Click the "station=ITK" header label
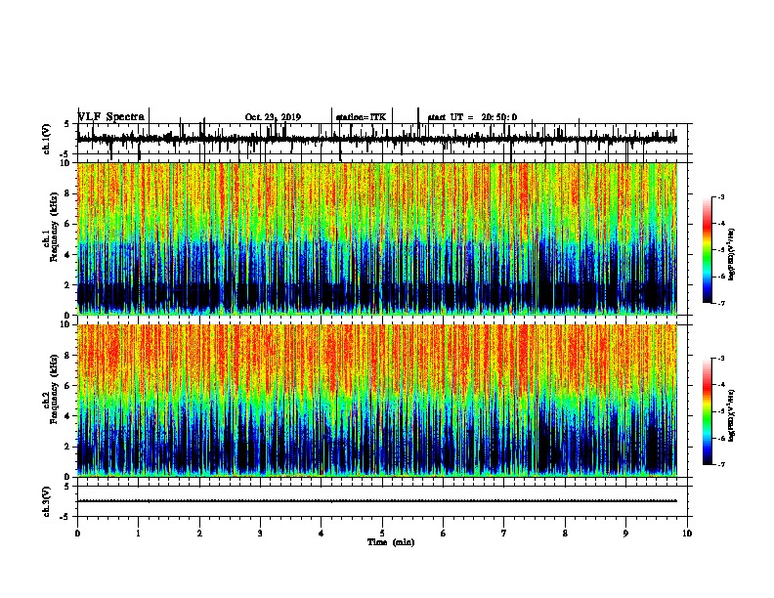774x598 pixels. (x=361, y=117)
